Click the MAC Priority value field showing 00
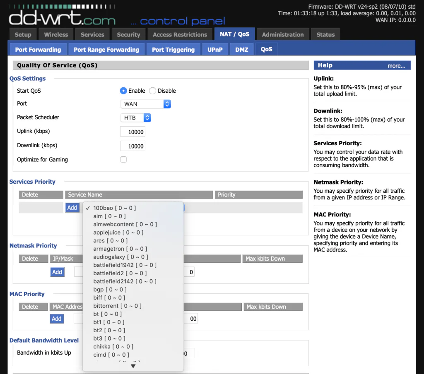 click(190, 319)
